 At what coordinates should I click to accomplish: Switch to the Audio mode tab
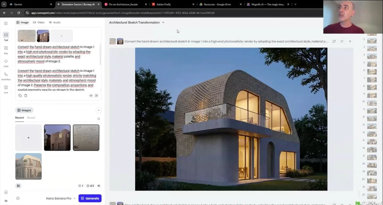tap(55, 23)
